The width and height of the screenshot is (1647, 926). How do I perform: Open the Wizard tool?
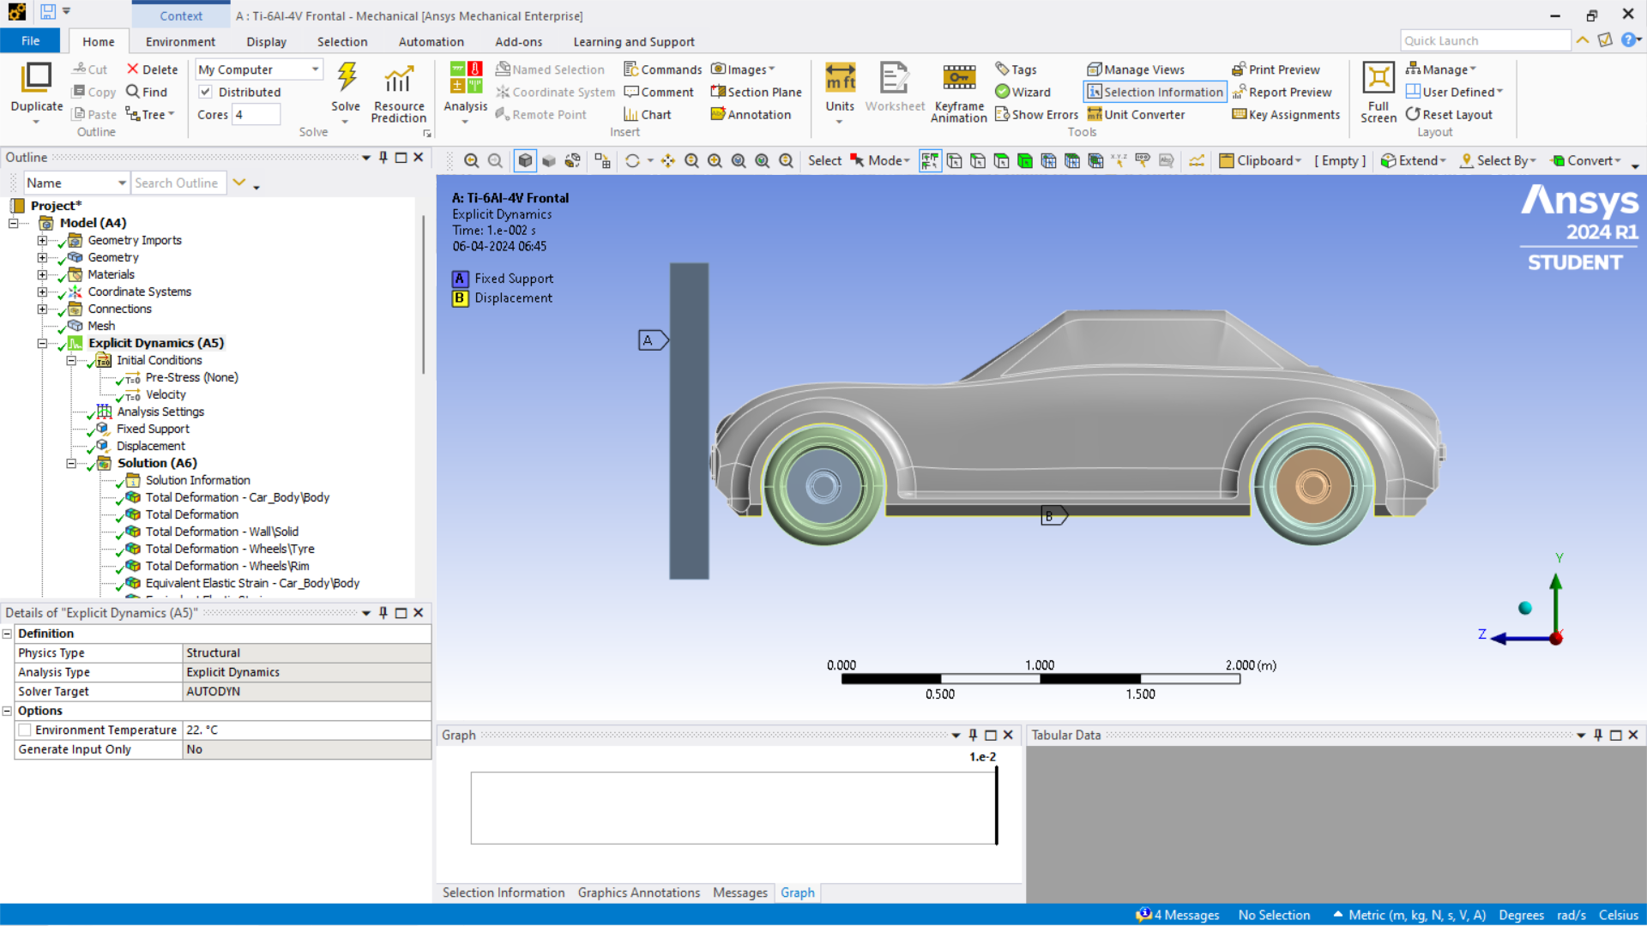pyautogui.click(x=1023, y=92)
